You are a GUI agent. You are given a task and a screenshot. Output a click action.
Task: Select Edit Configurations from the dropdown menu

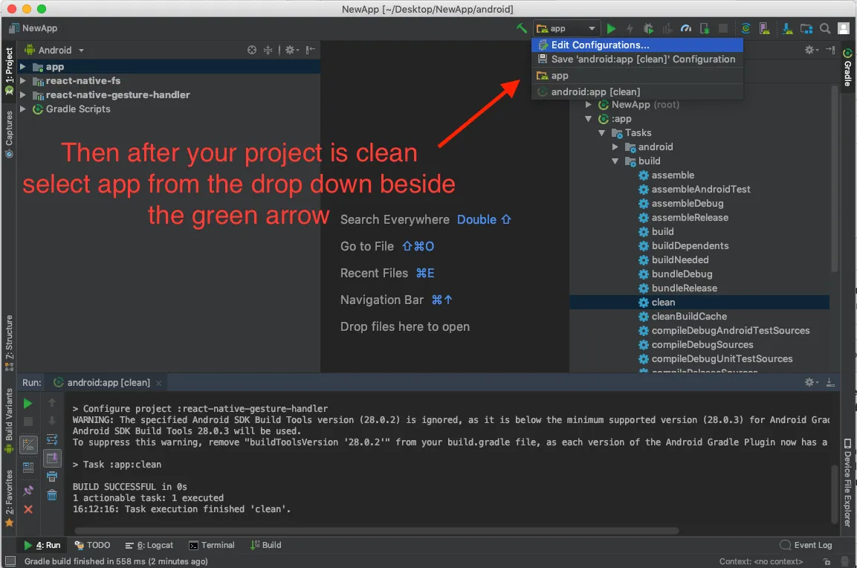click(600, 45)
